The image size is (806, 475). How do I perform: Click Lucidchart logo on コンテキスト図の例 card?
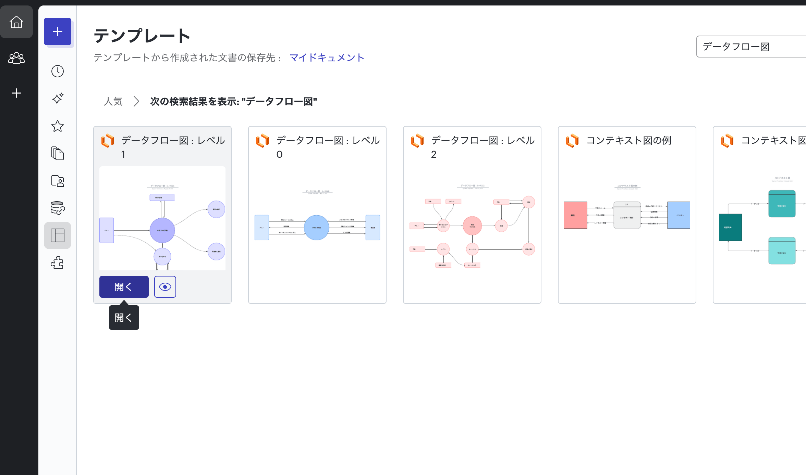[x=572, y=141]
